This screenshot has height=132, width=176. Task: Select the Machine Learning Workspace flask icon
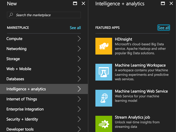(104, 72)
